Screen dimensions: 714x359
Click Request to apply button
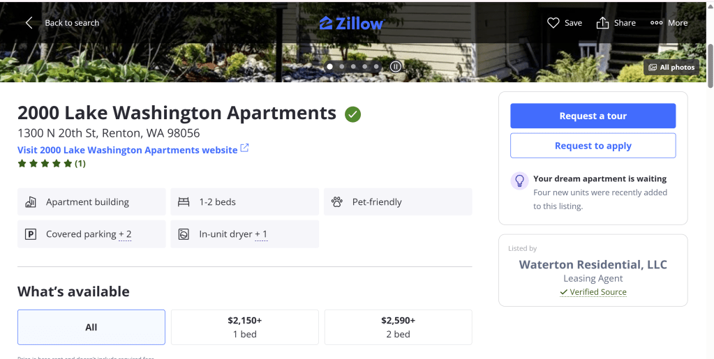pyautogui.click(x=593, y=146)
